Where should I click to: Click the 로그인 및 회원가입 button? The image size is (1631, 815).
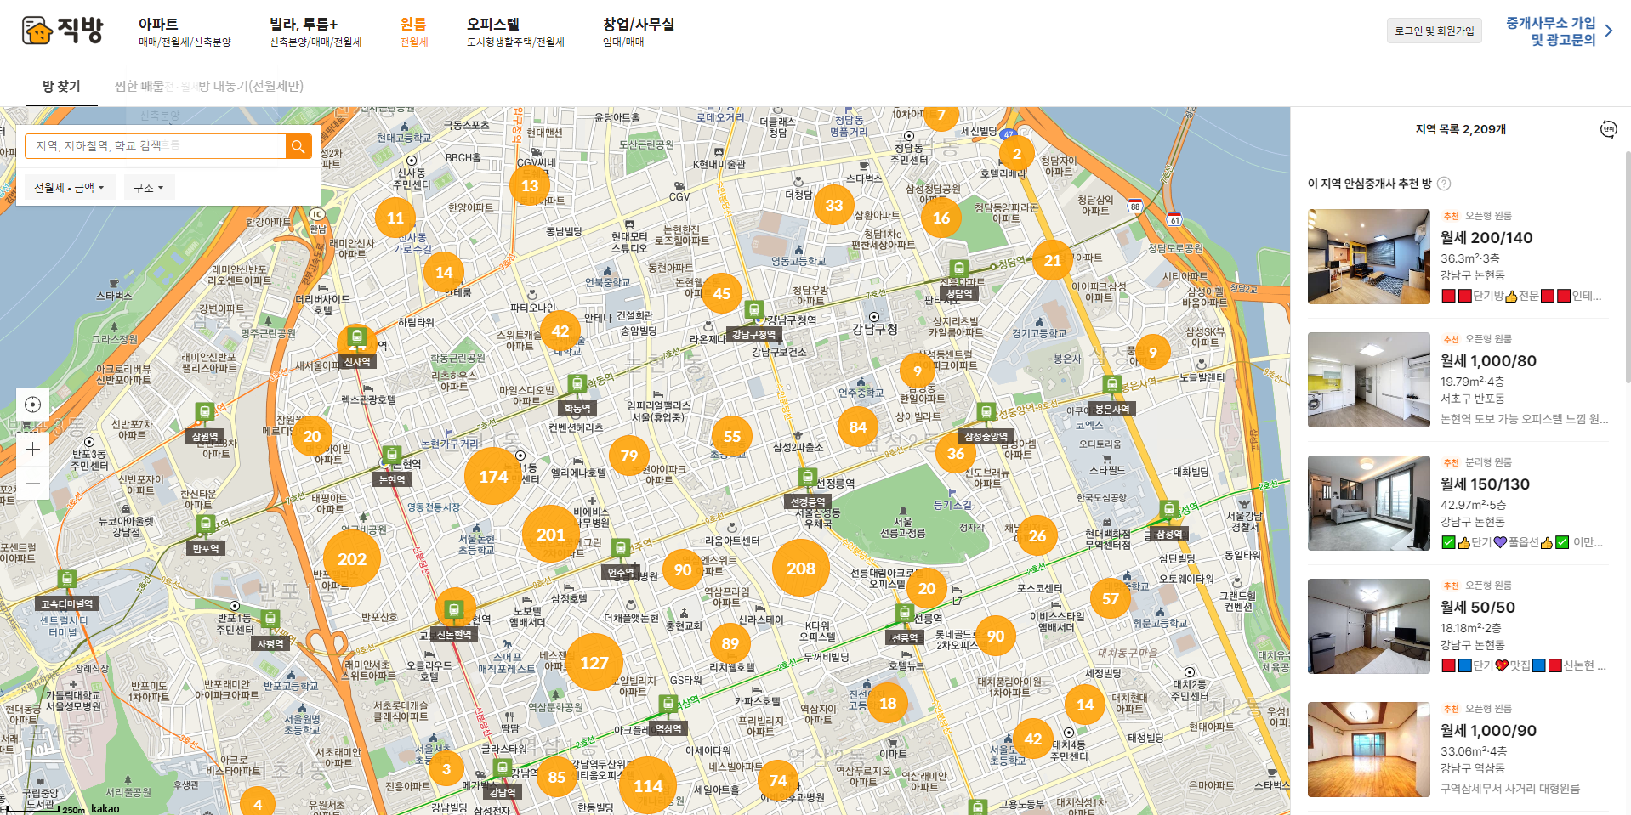[x=1435, y=31]
